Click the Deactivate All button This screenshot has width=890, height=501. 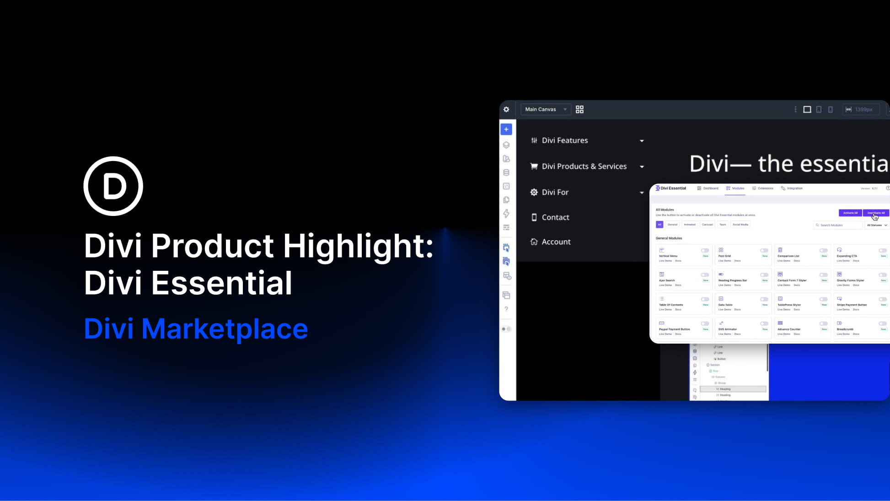[876, 213]
